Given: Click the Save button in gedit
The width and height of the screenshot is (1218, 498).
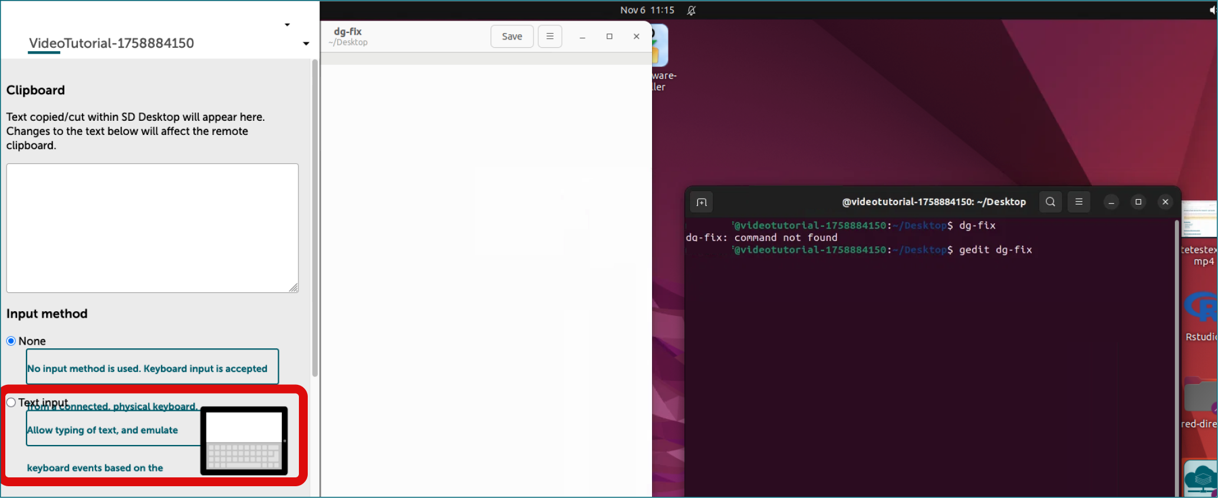Looking at the screenshot, I should pyautogui.click(x=512, y=37).
